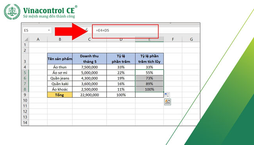Select column A header
Viewport: 254px width, 145px height.
pos(38,39)
